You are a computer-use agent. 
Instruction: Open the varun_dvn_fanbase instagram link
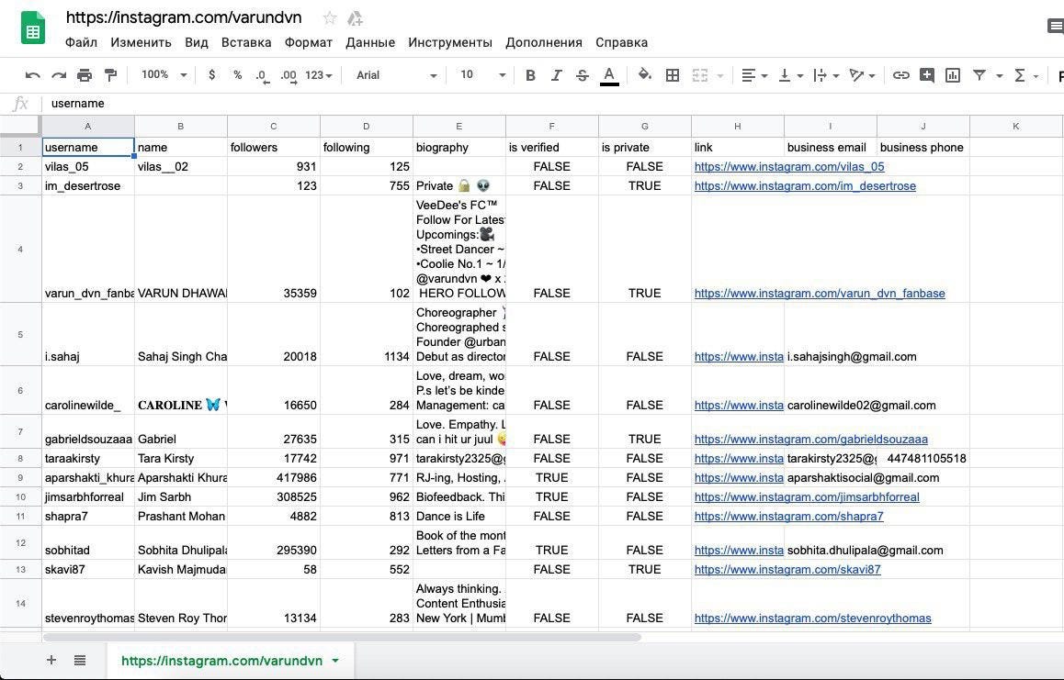(x=820, y=293)
